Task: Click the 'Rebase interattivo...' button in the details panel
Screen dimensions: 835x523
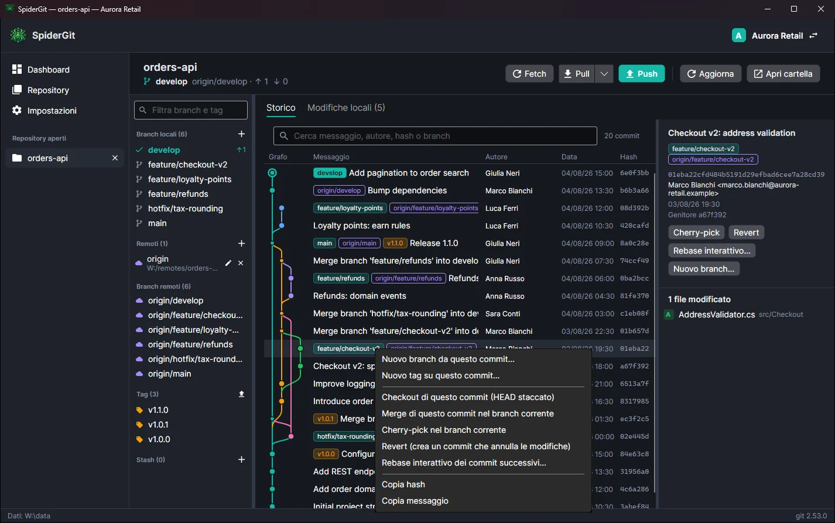Action: pyautogui.click(x=712, y=251)
